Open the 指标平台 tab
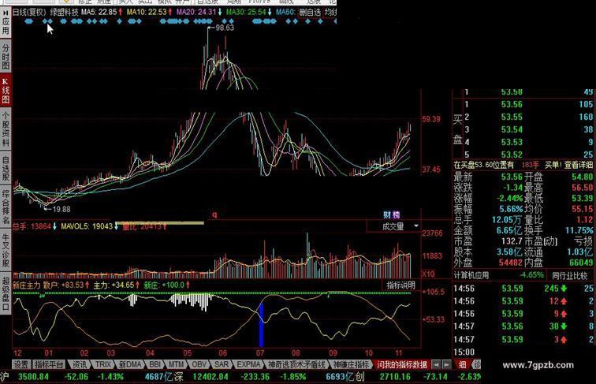Viewport: 596px width, 384px height. [48, 364]
